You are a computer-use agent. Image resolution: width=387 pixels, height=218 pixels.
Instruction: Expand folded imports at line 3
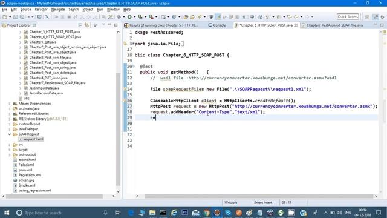133,44
